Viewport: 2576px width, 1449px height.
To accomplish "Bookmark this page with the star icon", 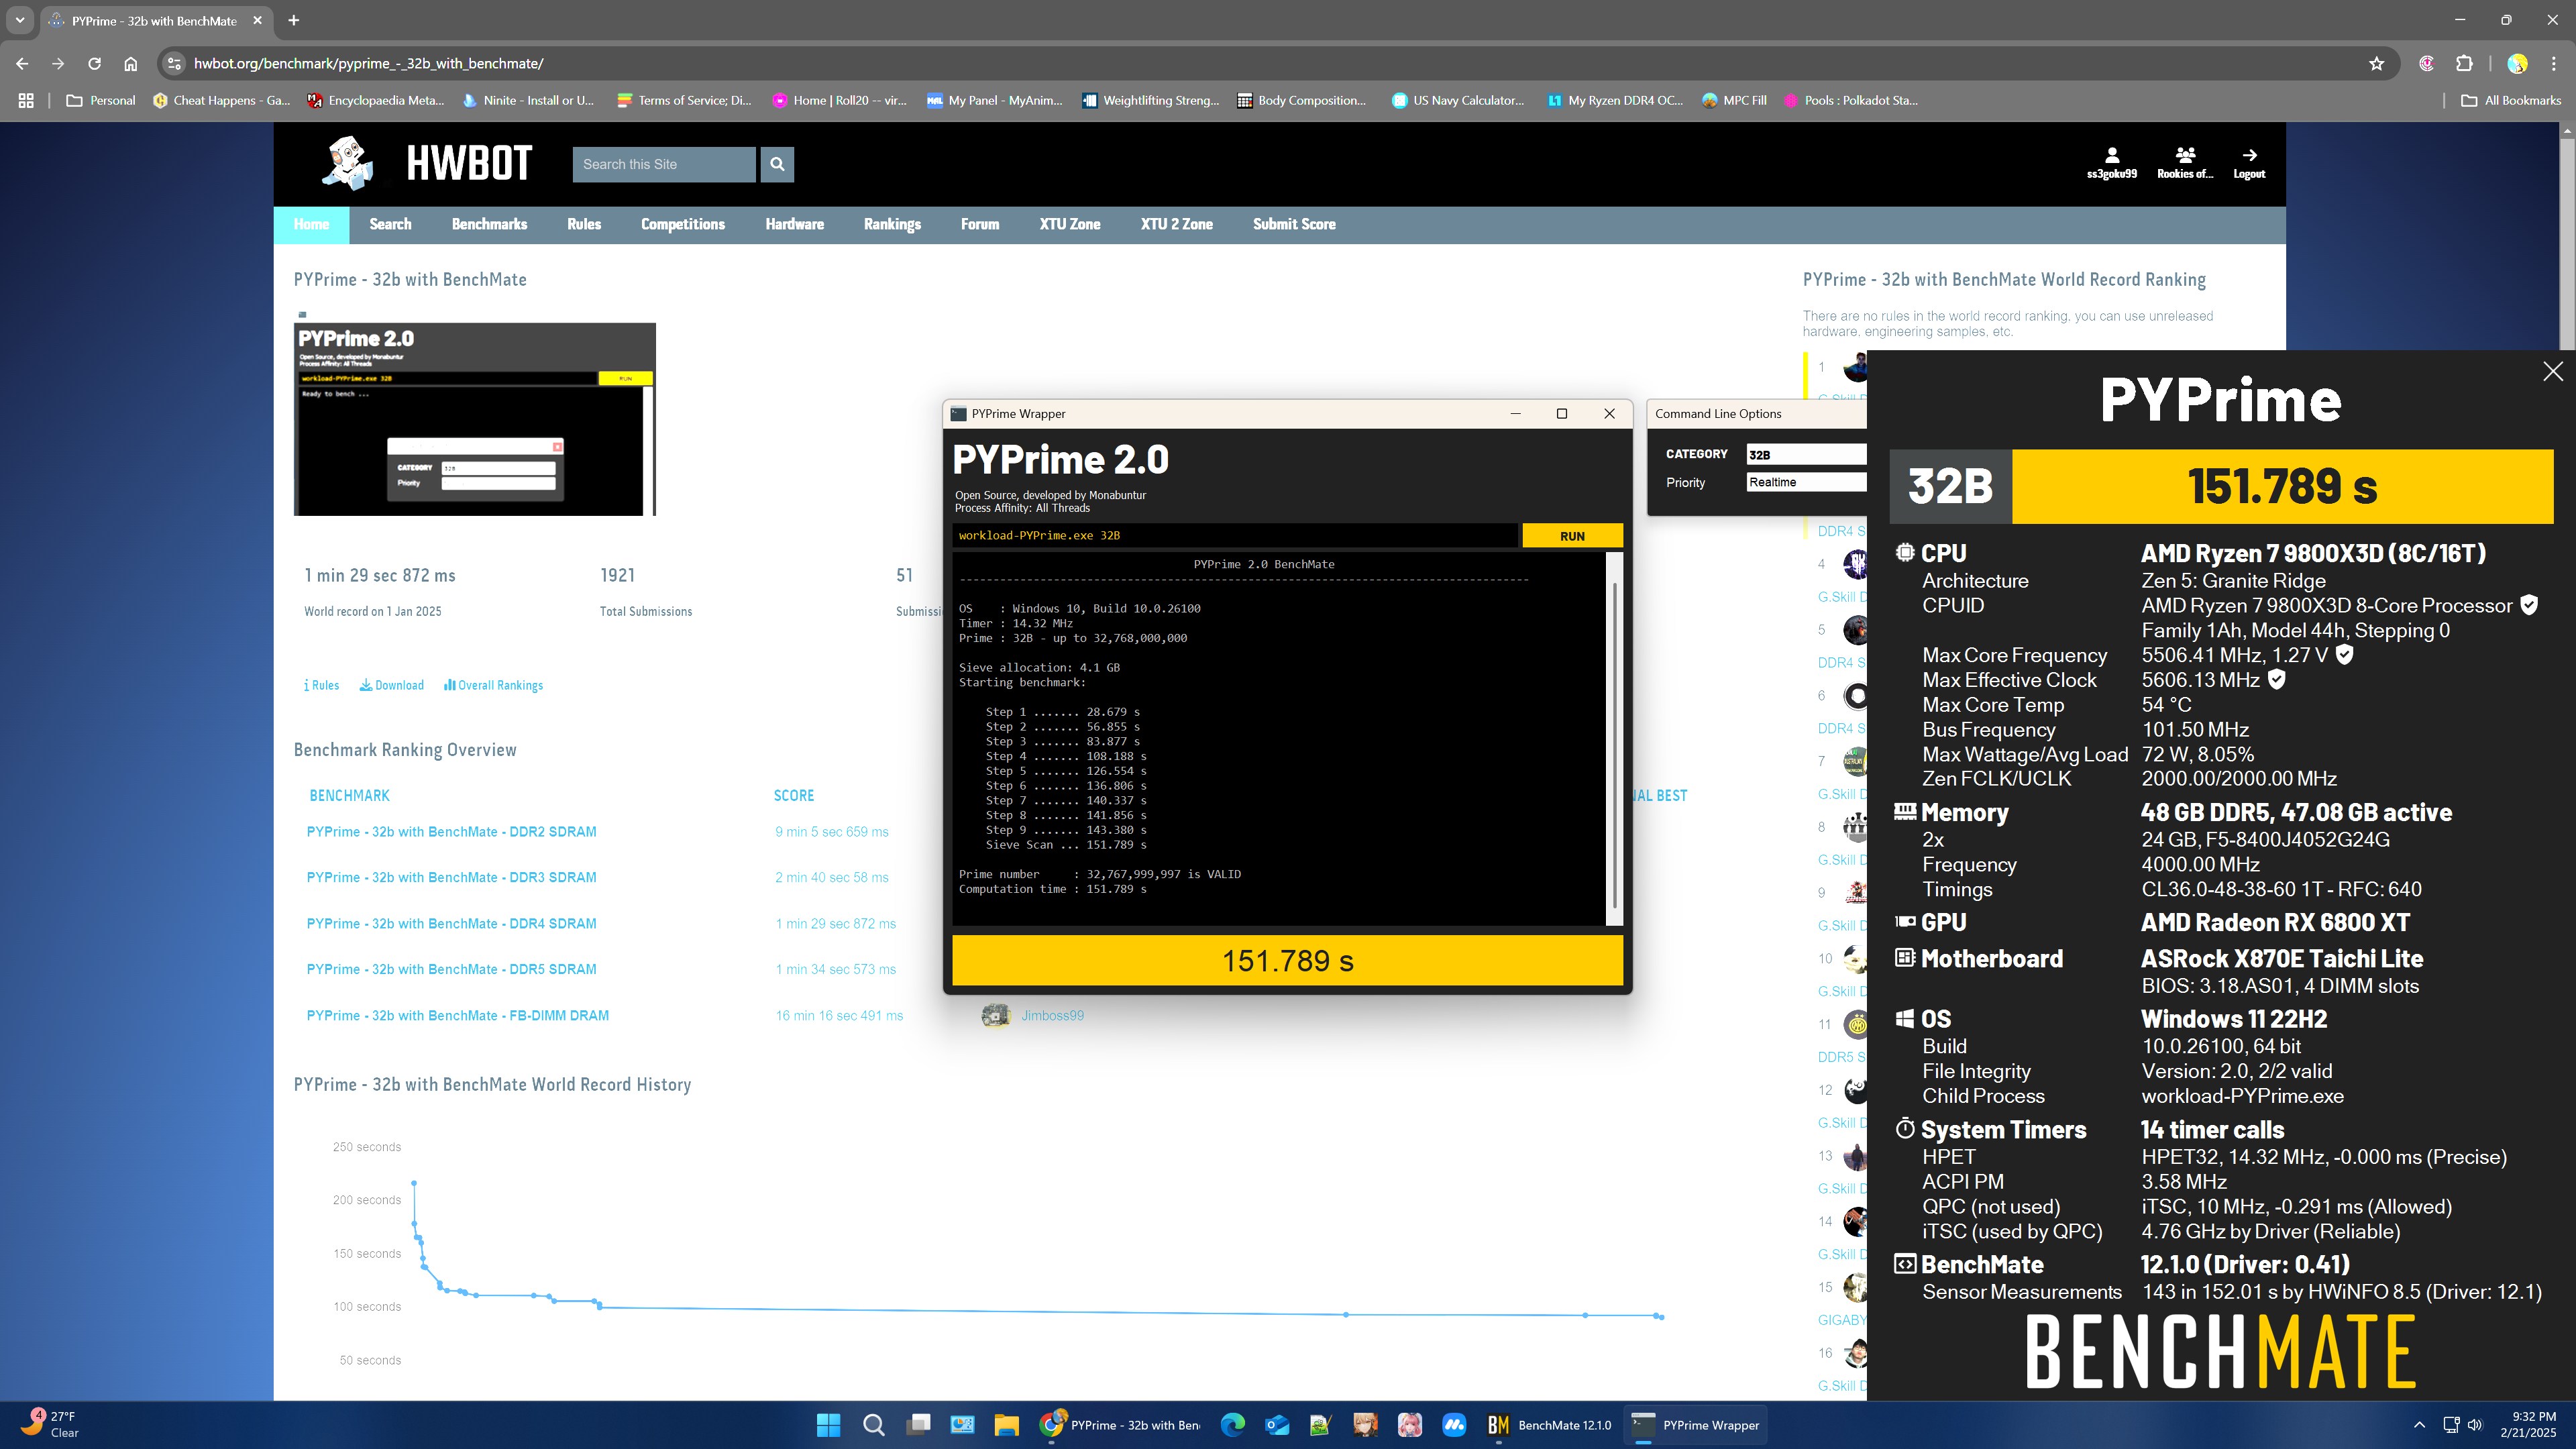I will pyautogui.click(x=2376, y=63).
